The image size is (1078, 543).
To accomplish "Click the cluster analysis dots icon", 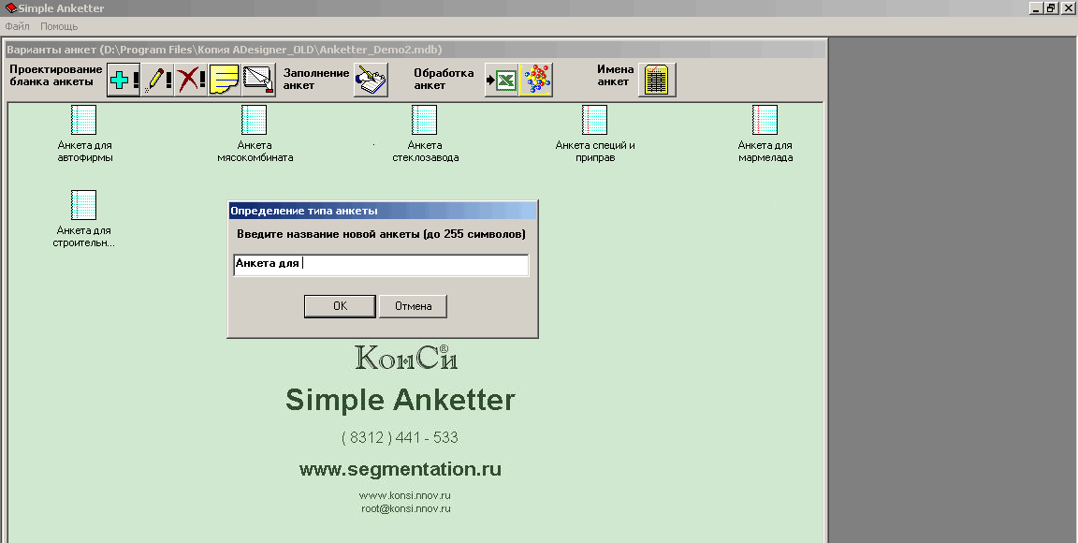I will coord(535,80).
